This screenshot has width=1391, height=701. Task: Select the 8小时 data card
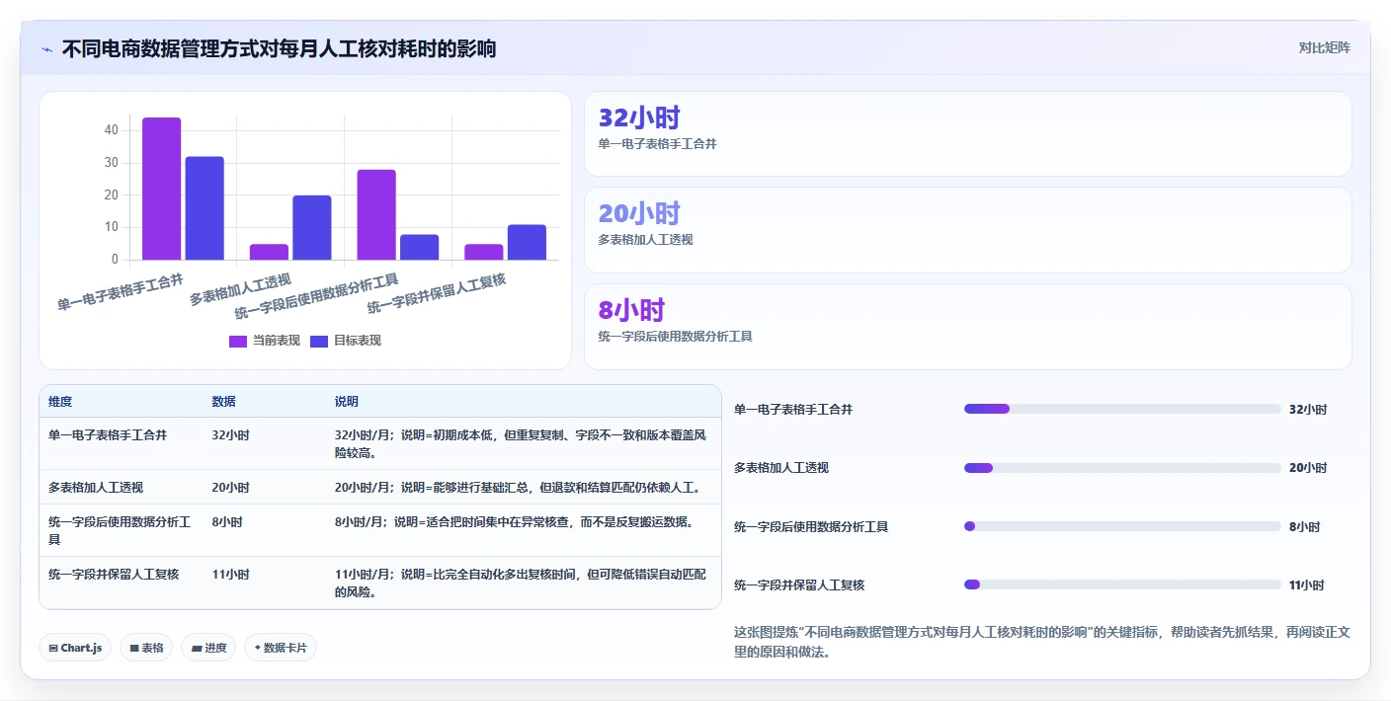[967, 327]
